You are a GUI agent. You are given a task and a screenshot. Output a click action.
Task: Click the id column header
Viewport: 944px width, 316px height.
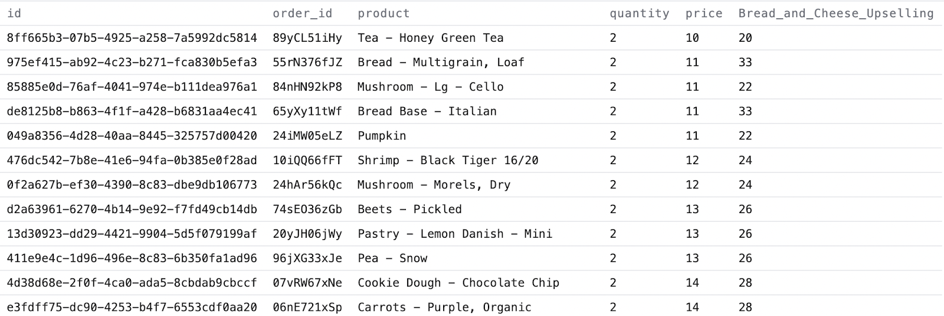pos(14,13)
